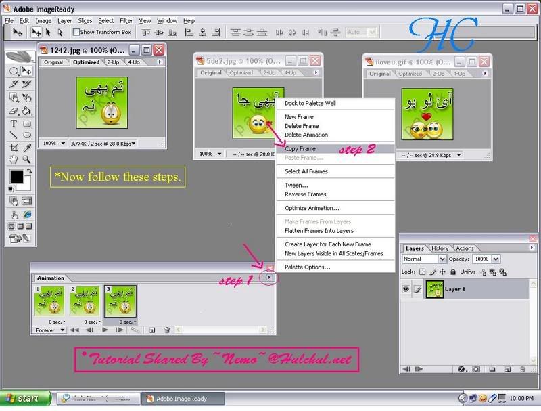Select the Eraser tool

click(14, 111)
